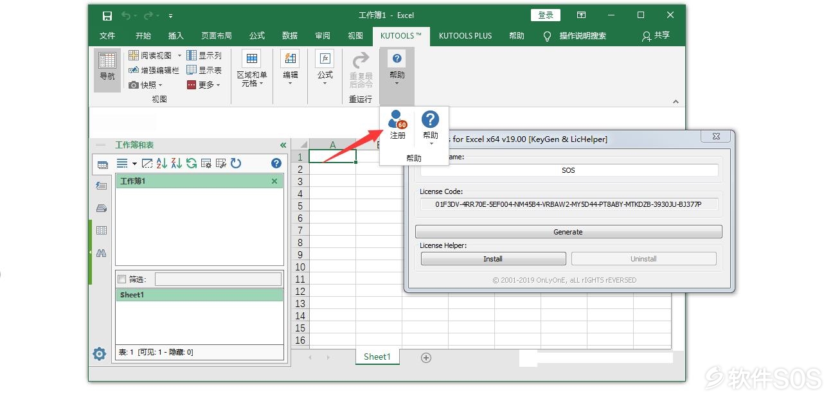Screen dimensions: 833x397
Task: Turn on 增强编辑栏 enhanced edit bar
Action: [x=154, y=70]
